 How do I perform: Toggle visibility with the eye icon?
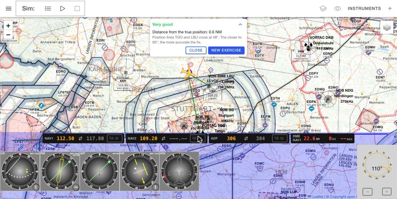[338, 8]
